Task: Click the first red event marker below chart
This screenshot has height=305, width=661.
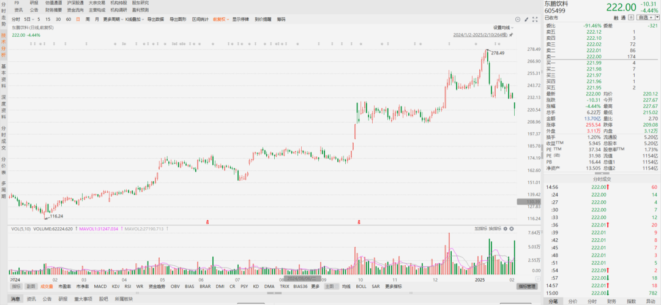Action: (207, 222)
